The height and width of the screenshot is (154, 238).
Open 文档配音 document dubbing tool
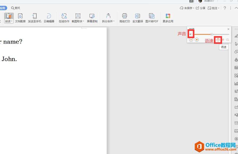[20, 18]
